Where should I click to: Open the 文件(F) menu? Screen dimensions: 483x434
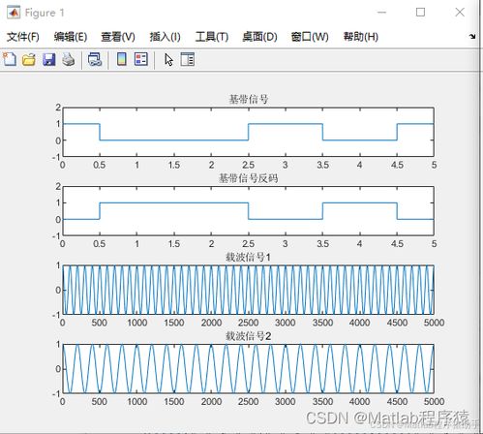point(23,37)
